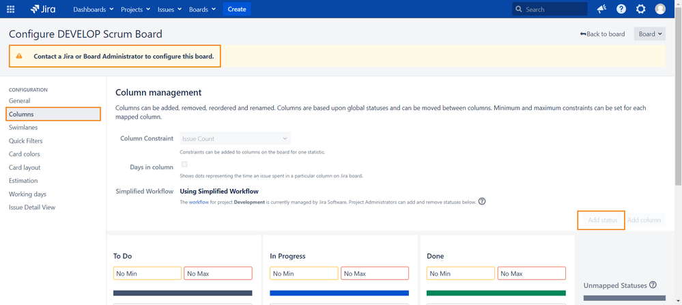The height and width of the screenshot is (305, 682).
Task: Click the In Progress column title
Action: pyautogui.click(x=287, y=257)
